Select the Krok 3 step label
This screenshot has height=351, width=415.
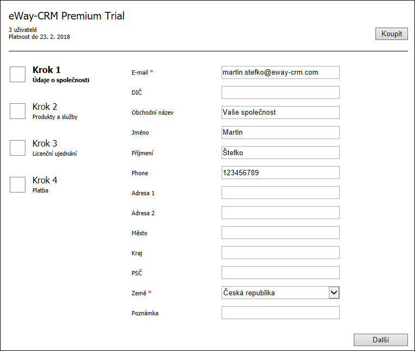click(45, 143)
